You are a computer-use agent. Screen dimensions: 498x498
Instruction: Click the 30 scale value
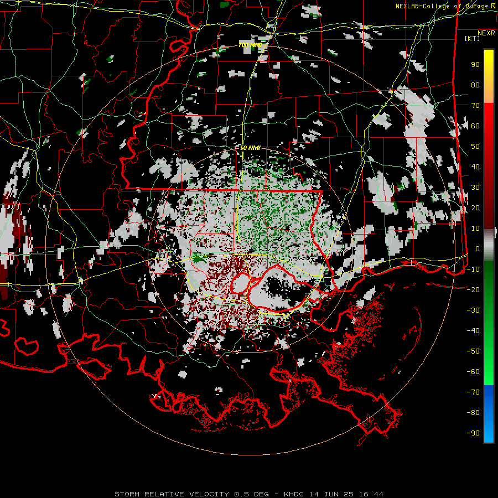(475, 188)
